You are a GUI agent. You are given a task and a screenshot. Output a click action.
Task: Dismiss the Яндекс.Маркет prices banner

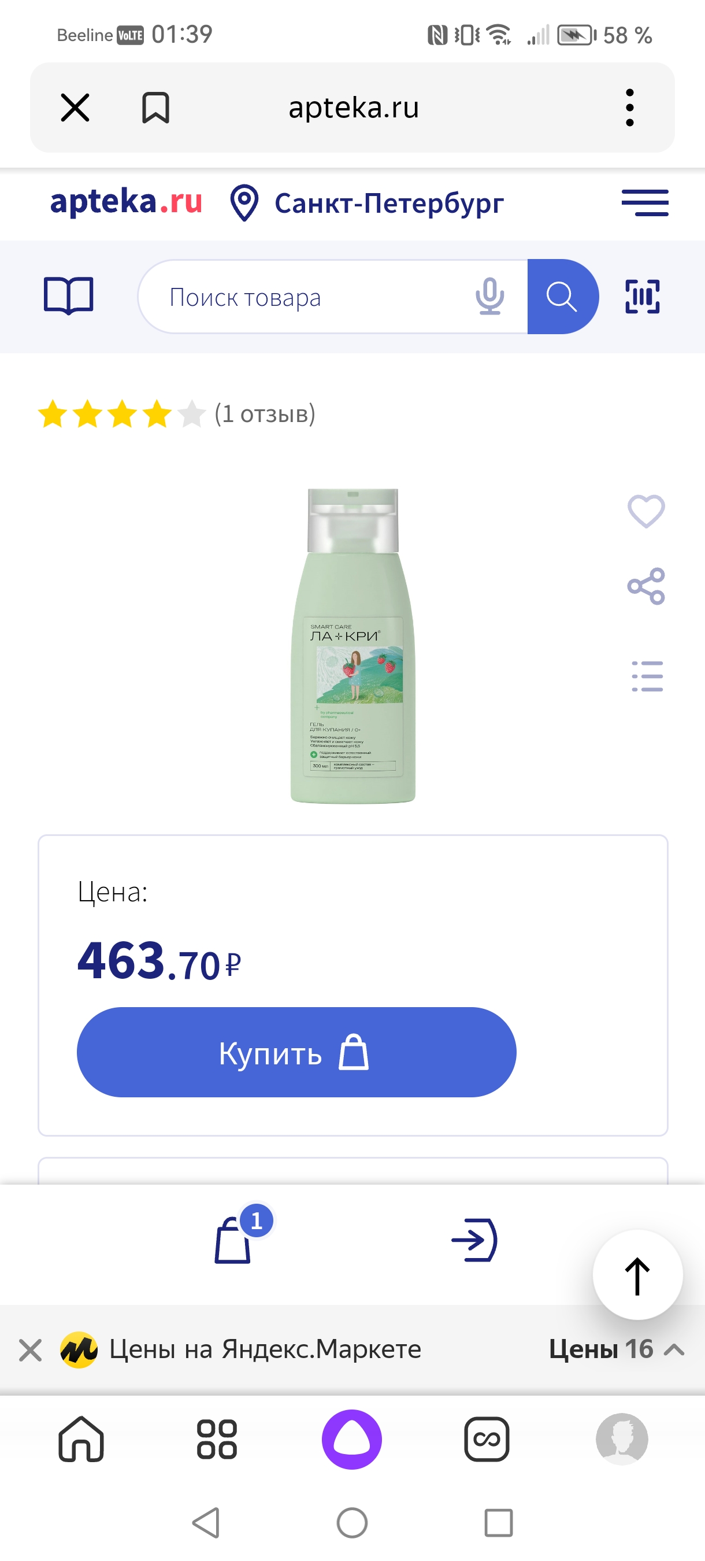point(30,1350)
